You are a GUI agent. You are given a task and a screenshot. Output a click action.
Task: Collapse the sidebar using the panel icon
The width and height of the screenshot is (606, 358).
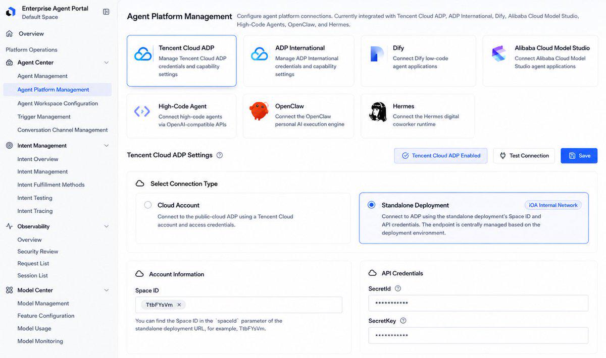click(106, 12)
